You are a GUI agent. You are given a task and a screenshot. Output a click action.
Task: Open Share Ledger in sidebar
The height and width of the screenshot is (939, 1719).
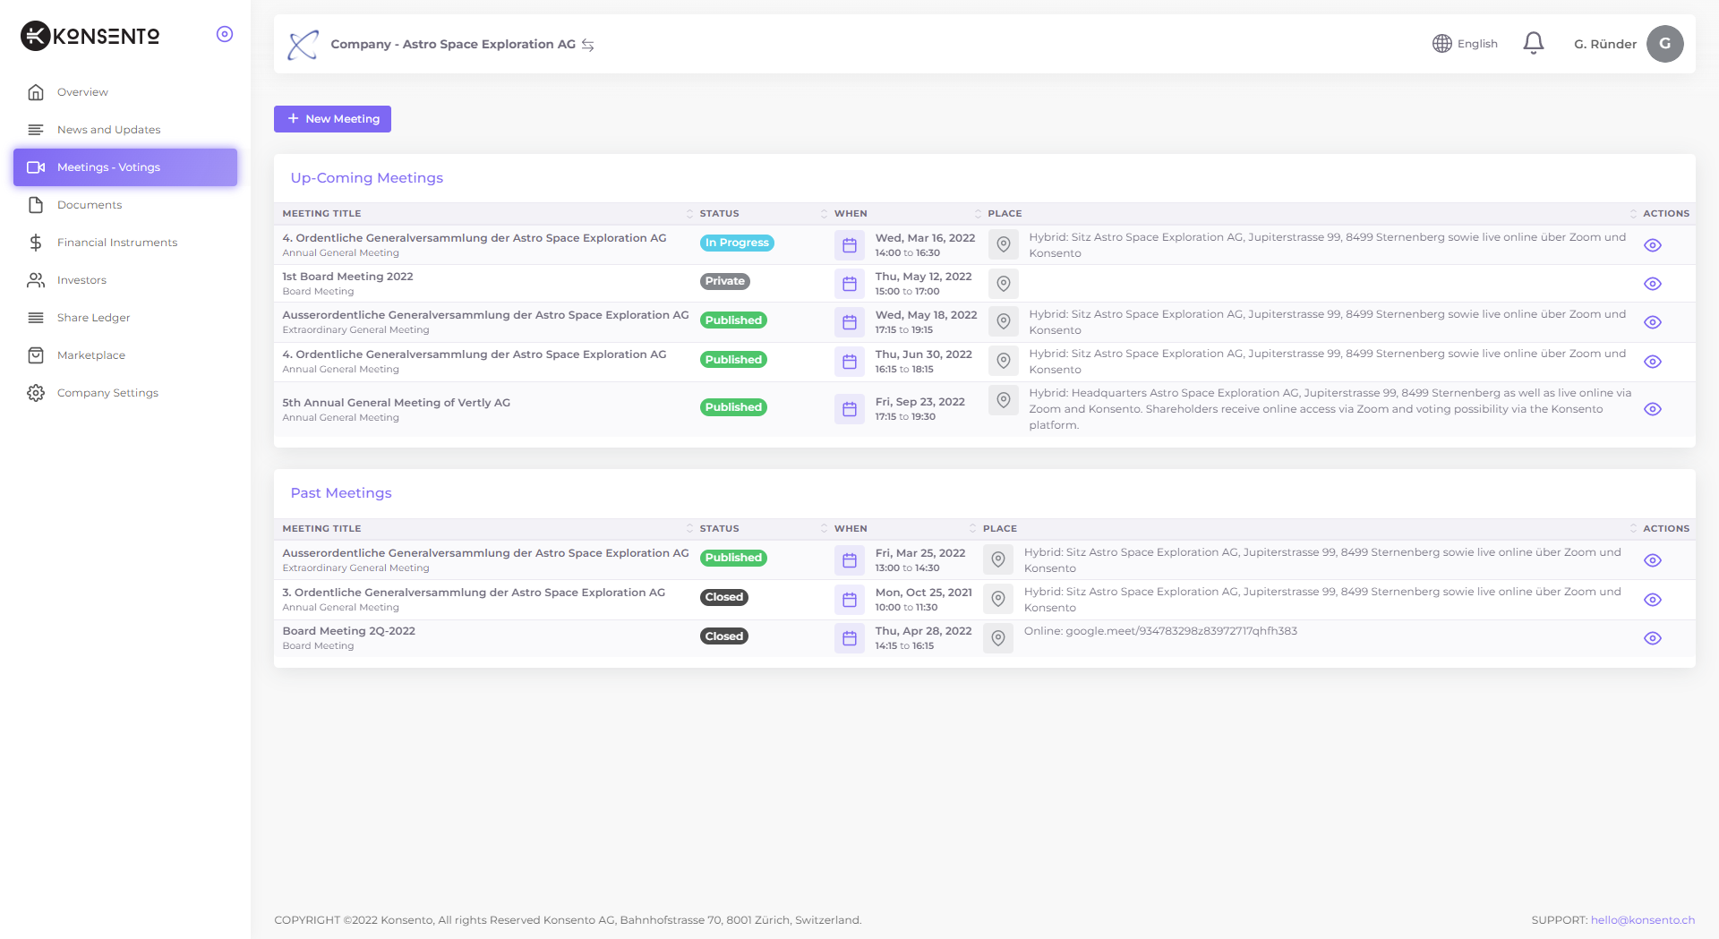pyautogui.click(x=93, y=318)
